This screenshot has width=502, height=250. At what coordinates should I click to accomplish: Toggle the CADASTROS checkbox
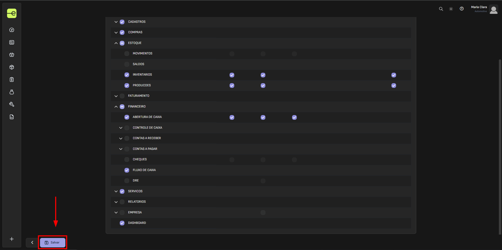pos(122,22)
